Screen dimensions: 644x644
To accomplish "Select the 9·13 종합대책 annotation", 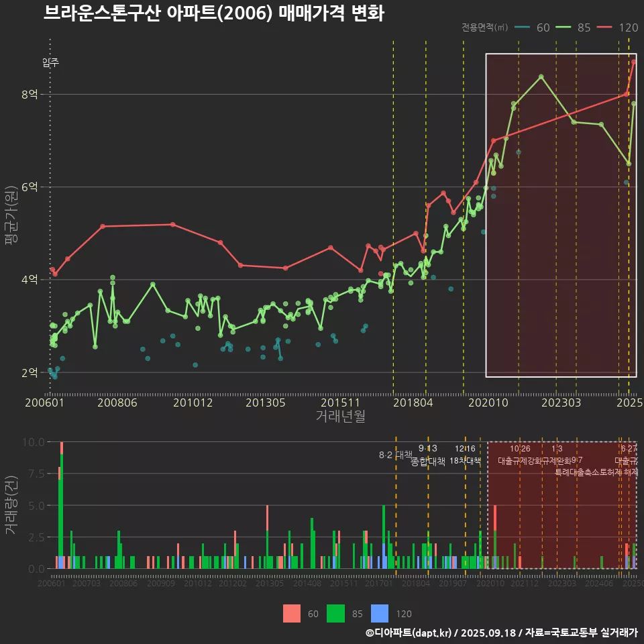I will click(x=427, y=455).
